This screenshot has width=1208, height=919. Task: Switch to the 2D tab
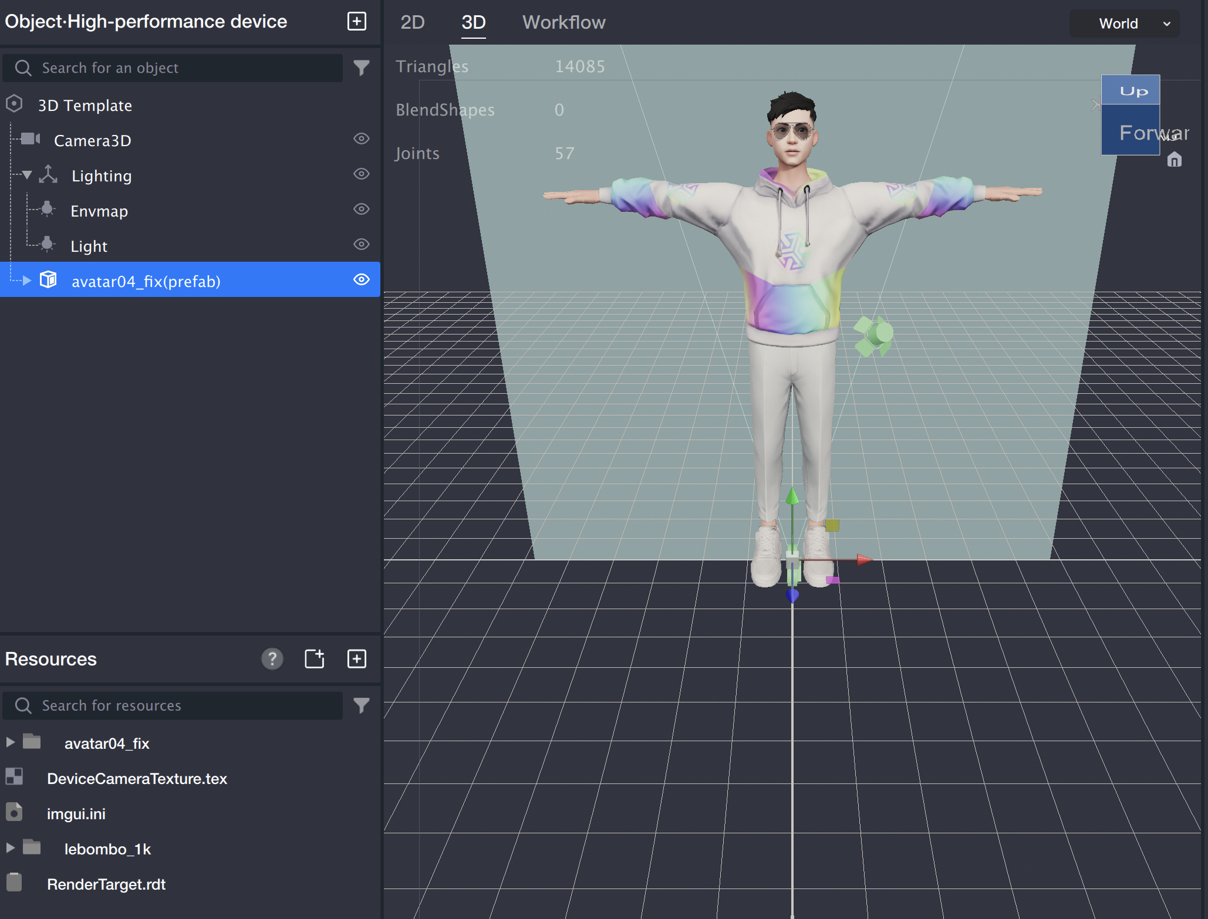[412, 22]
